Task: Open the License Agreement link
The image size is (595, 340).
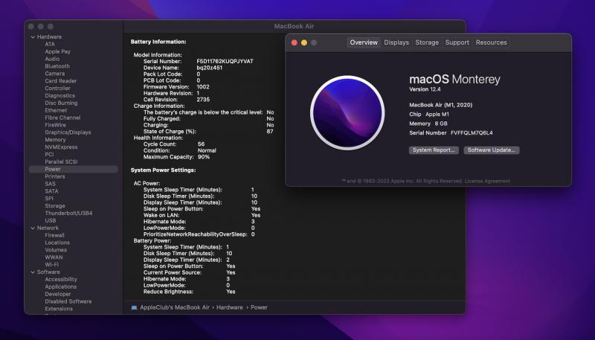Action: tap(486, 181)
